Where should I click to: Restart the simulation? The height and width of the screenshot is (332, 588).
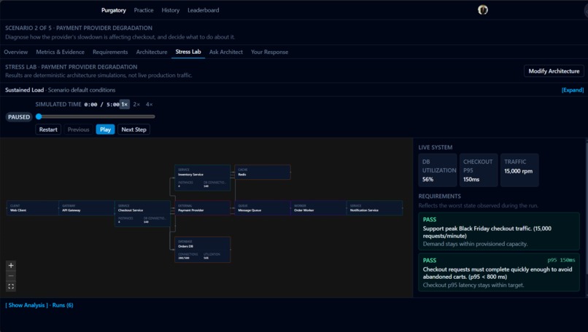(48, 130)
